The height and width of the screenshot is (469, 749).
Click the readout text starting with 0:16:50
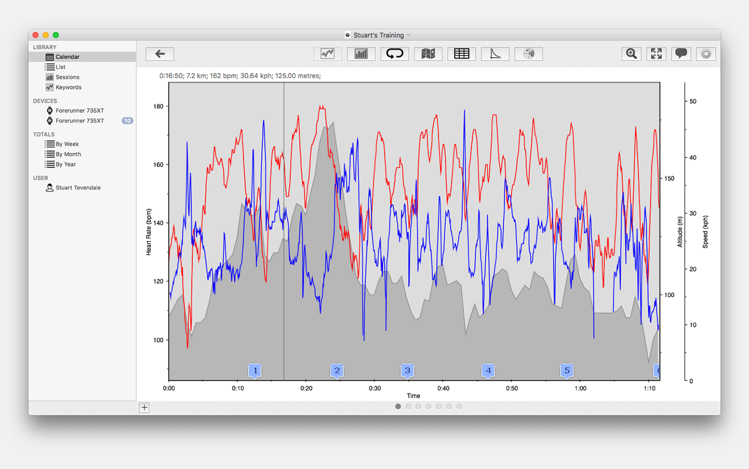240,76
